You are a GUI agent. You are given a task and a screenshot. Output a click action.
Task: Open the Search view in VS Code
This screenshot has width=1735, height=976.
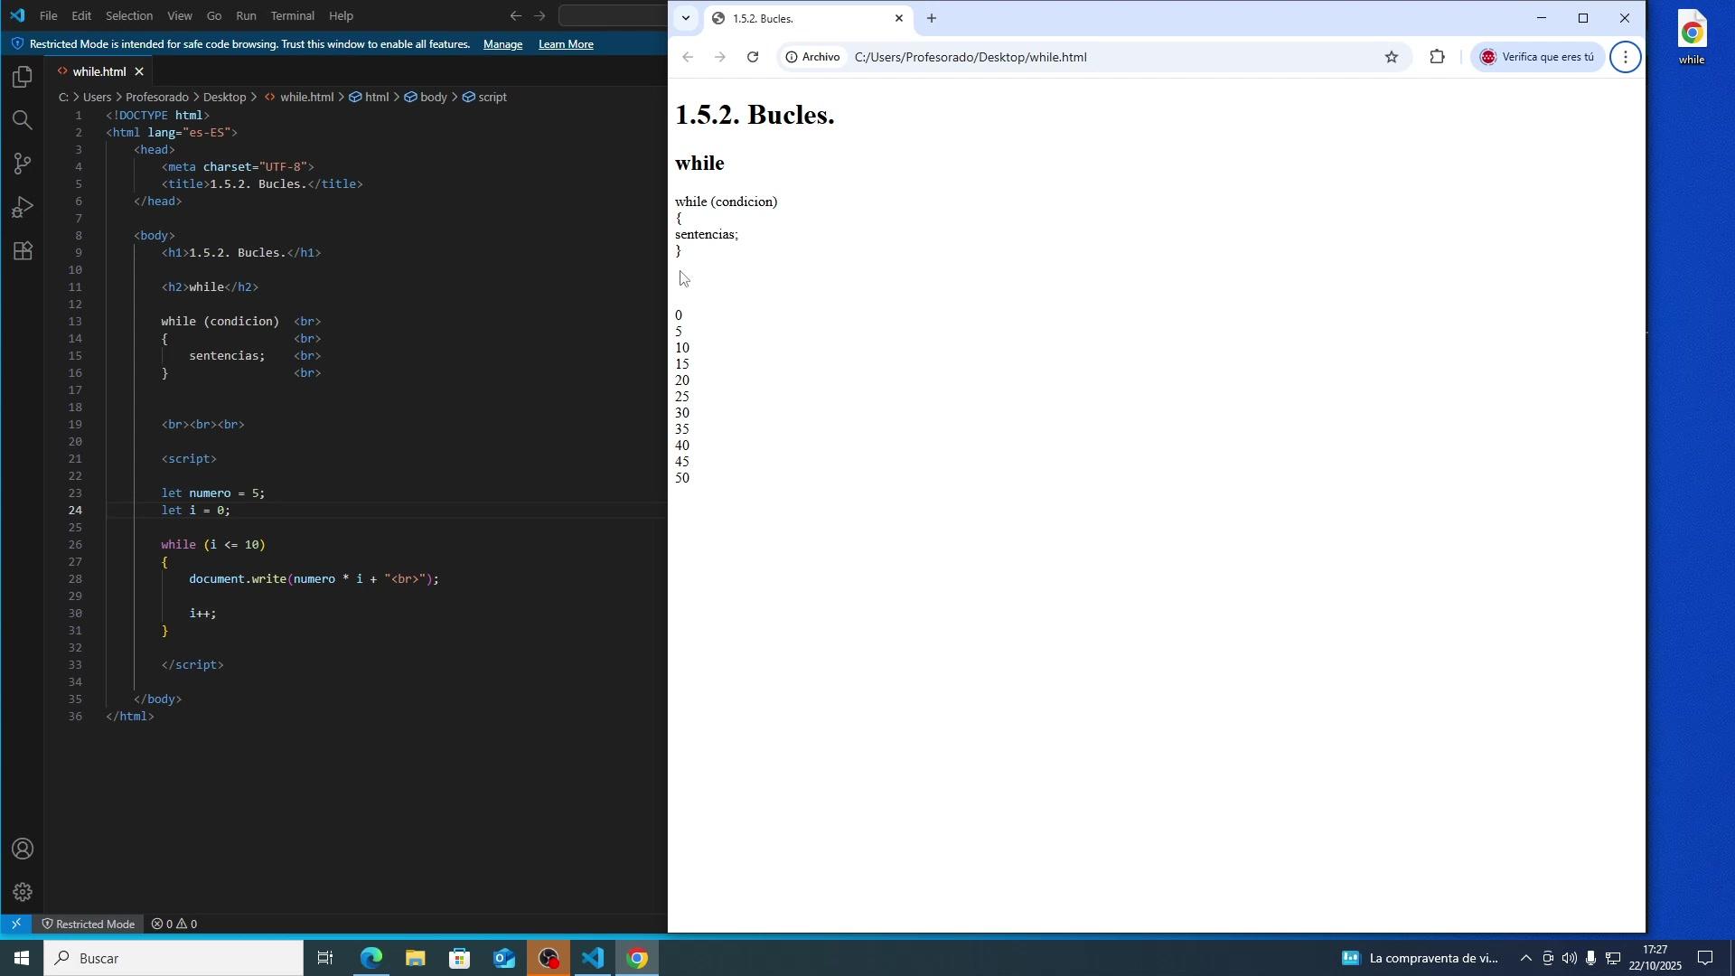[23, 120]
